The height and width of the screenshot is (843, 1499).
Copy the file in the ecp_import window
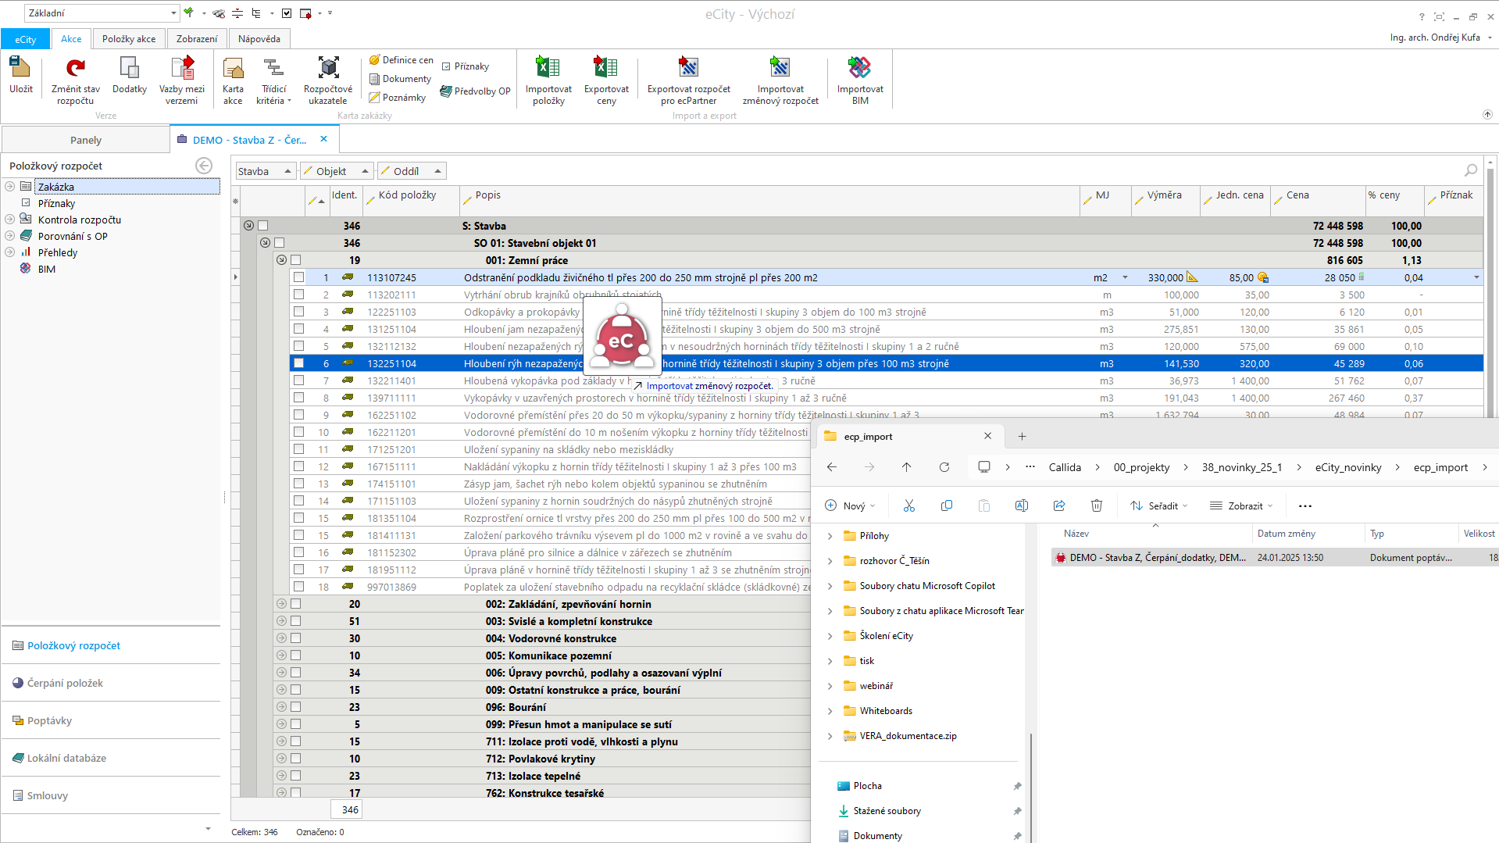click(x=946, y=505)
